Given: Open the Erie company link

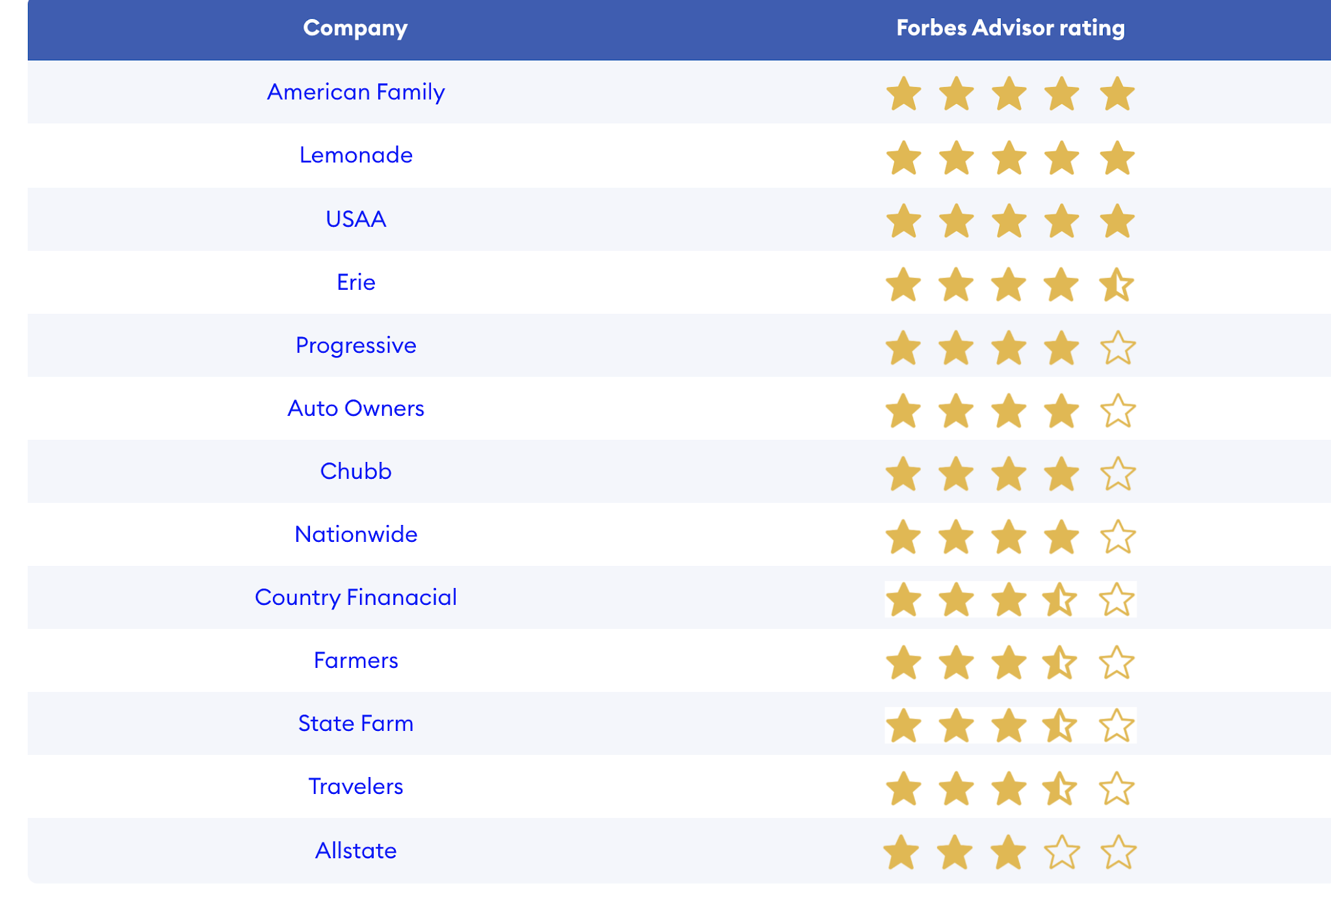Looking at the screenshot, I should coord(355,282).
